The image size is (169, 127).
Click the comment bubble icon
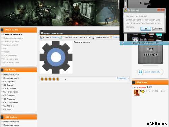pyautogui.click(x=111, y=37)
